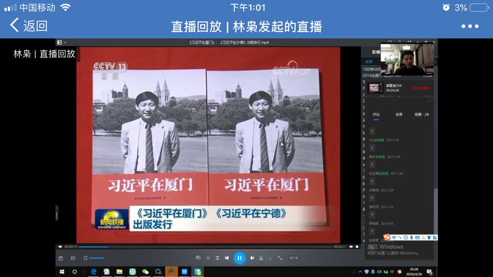Open the tray speaker volume icon
This screenshot has width=493, height=277.
coord(379,272)
